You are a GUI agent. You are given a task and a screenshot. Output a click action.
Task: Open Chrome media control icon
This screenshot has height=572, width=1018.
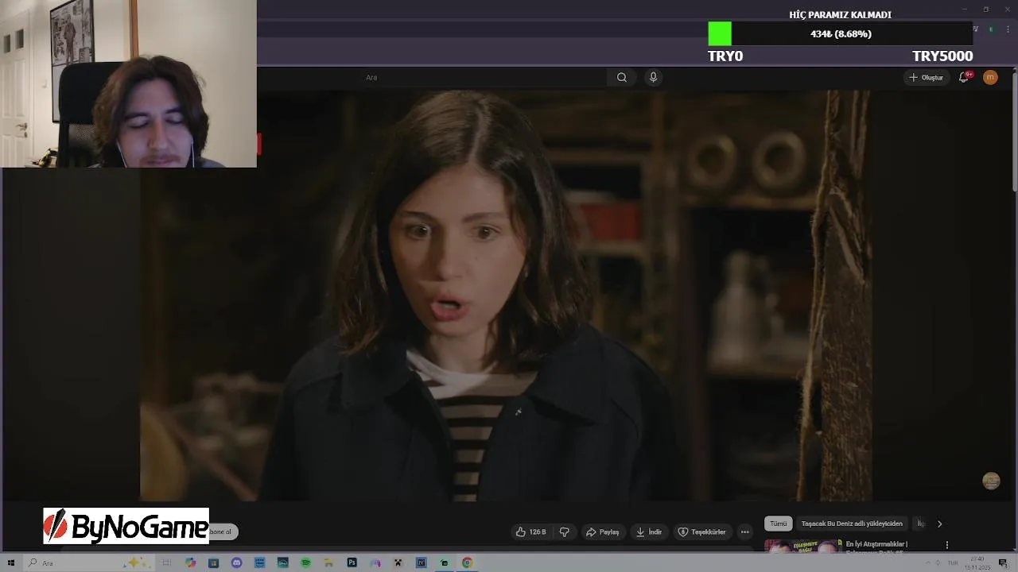976,29
